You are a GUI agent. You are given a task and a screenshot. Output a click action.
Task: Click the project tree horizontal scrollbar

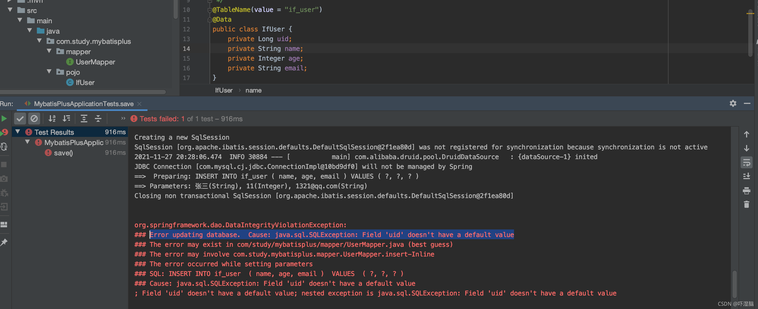coord(82,92)
